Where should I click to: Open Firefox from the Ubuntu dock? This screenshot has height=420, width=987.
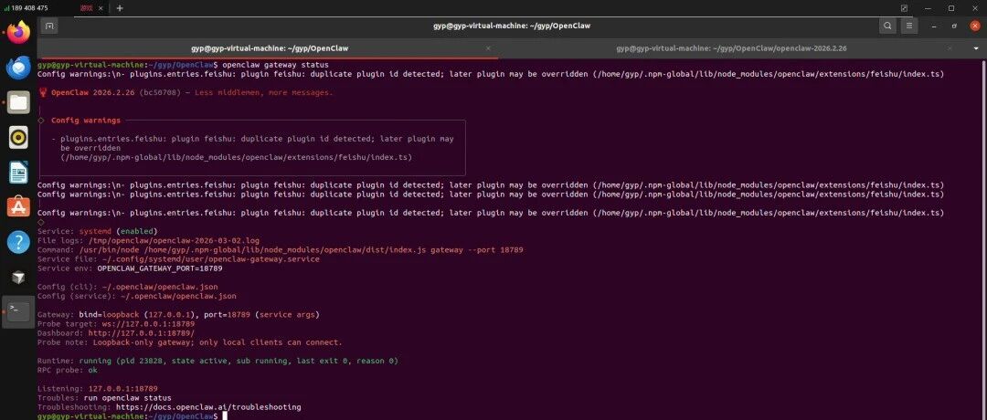click(x=18, y=31)
